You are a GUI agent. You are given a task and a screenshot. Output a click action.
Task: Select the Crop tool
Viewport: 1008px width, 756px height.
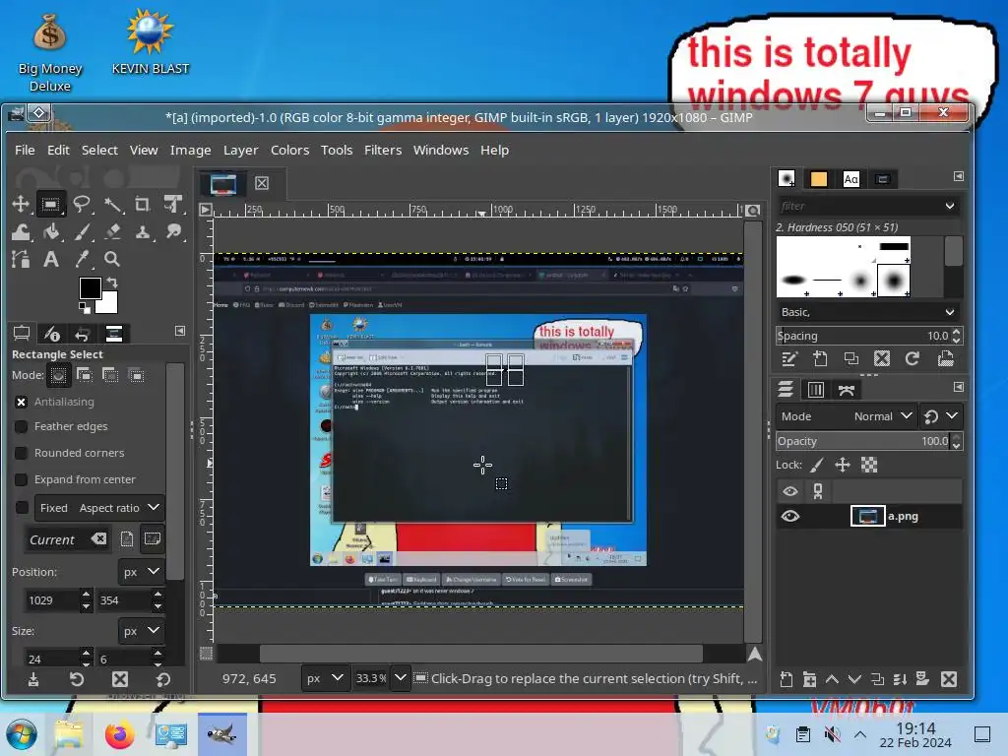(x=143, y=205)
